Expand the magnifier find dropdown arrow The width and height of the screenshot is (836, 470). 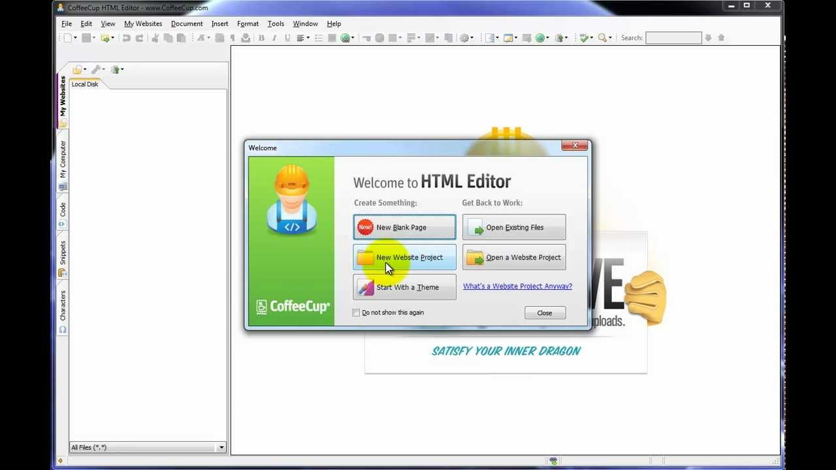(610, 38)
